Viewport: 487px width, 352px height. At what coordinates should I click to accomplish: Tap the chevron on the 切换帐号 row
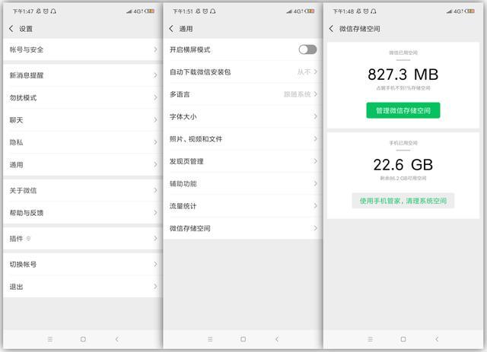point(155,264)
